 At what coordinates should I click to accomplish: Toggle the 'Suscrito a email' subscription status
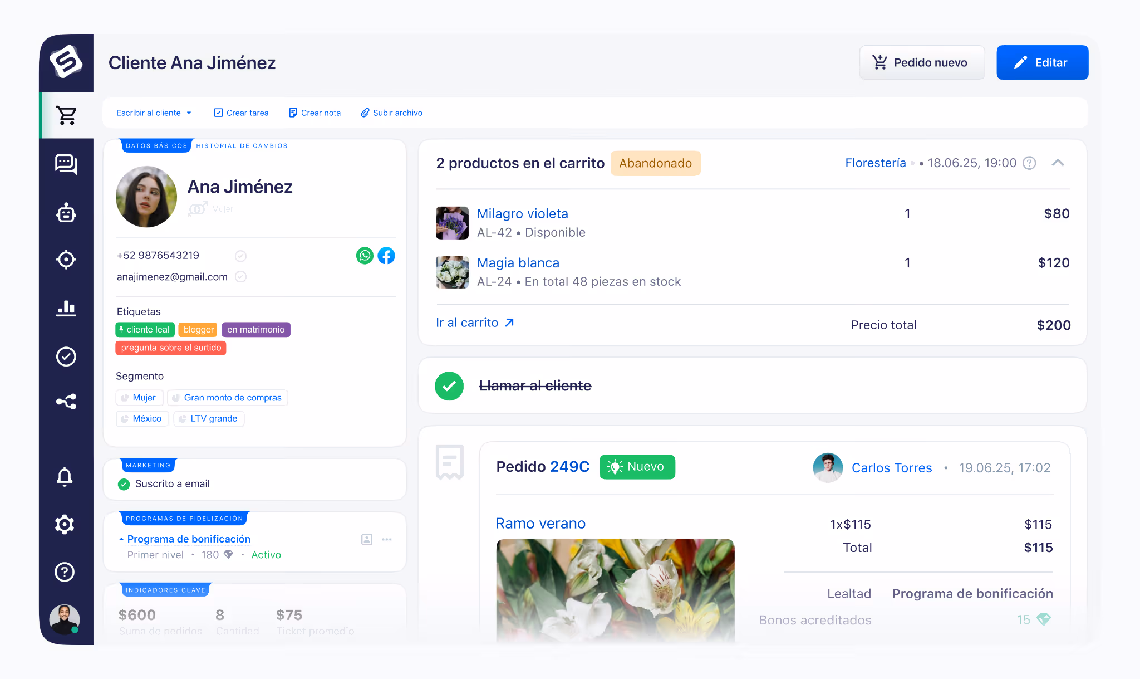click(124, 483)
